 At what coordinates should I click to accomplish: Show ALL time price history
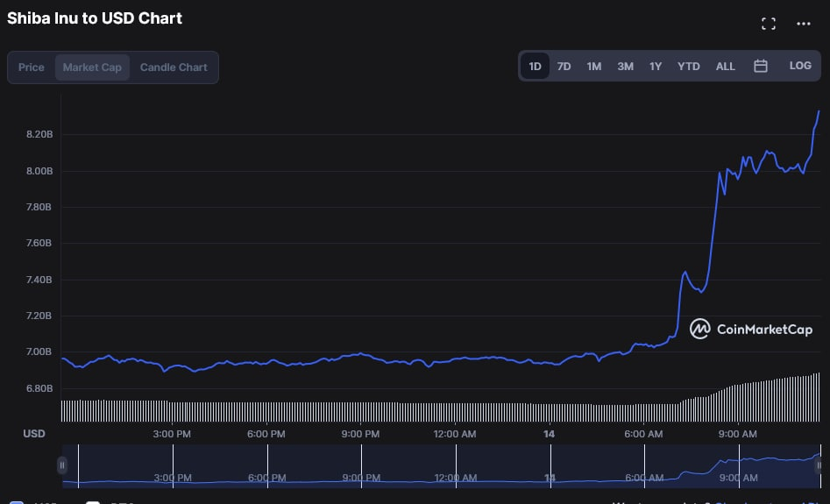(x=725, y=66)
